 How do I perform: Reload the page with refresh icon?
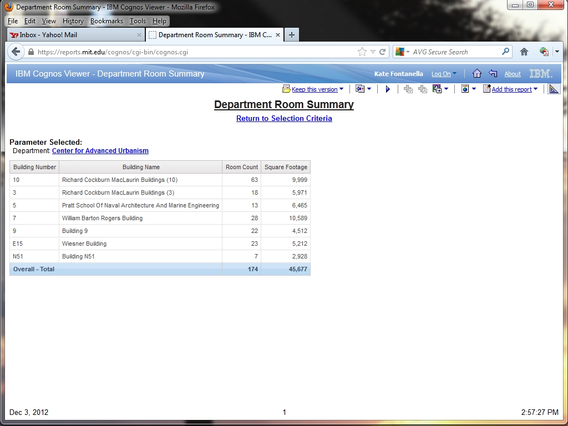point(382,52)
